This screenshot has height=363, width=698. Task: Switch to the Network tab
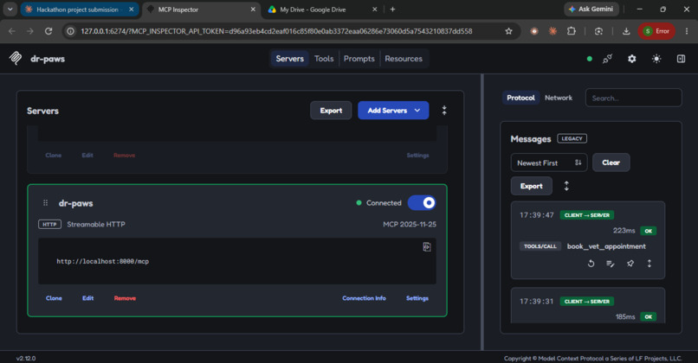click(x=559, y=98)
